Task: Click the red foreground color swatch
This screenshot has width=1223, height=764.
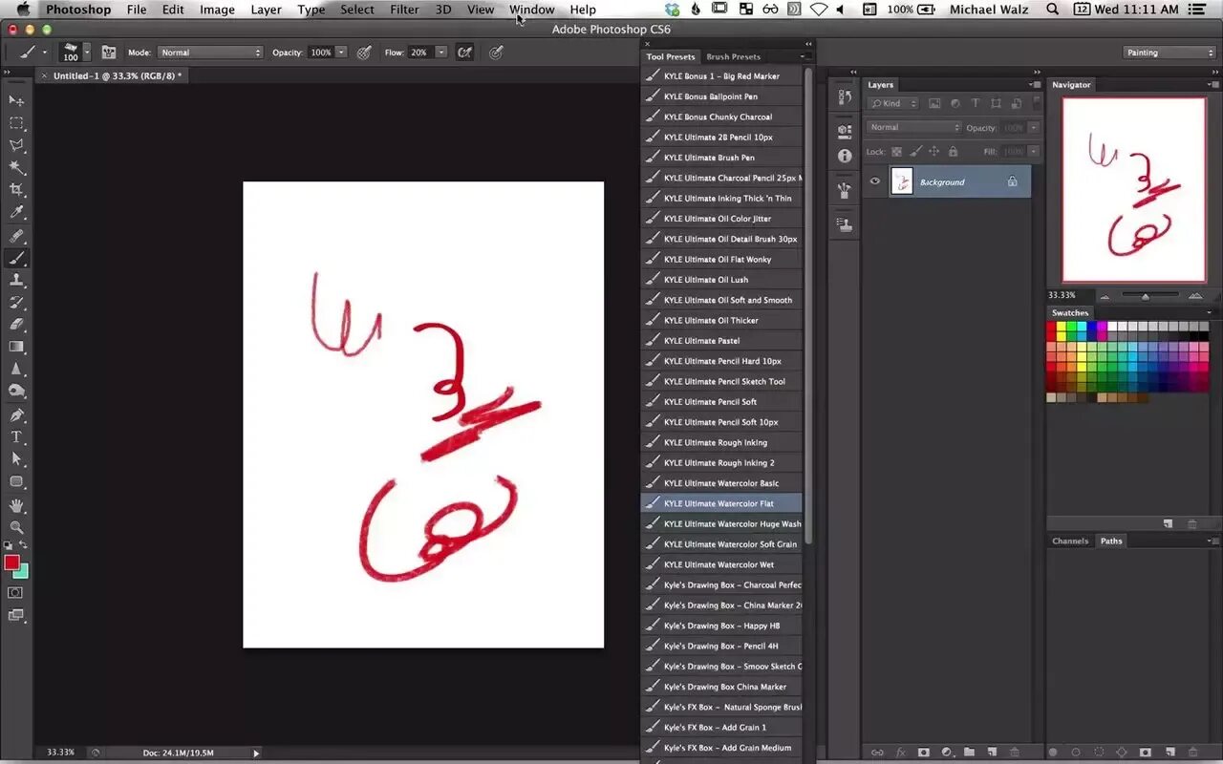Action: 11,562
